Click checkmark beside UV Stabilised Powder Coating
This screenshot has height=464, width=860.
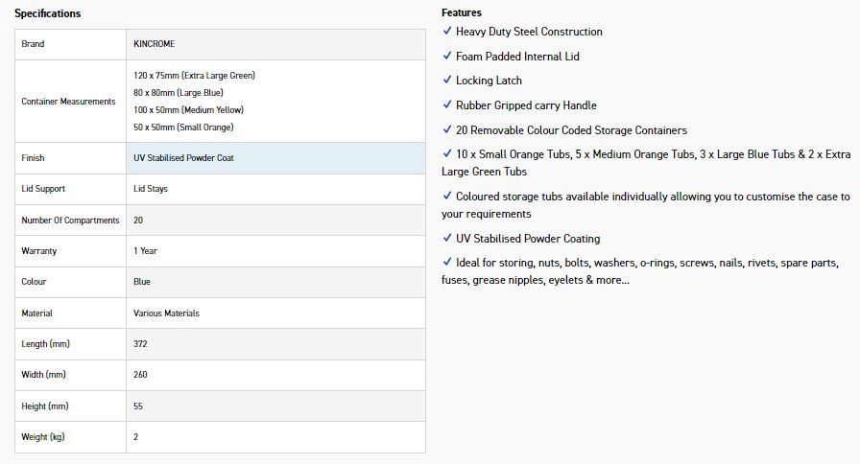pyautogui.click(x=447, y=238)
